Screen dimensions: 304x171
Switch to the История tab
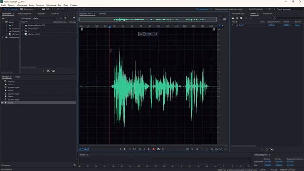click(6, 77)
